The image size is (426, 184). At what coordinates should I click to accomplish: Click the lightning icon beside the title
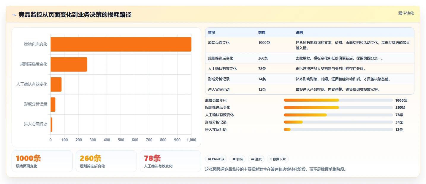point(14,15)
